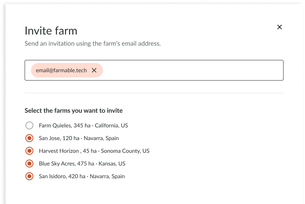
Task: Click the 'Harvest Horizon' farm name text
Action: click(x=59, y=151)
